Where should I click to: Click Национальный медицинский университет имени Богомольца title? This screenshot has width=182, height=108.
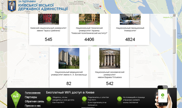pyautogui.click(x=69, y=73)
